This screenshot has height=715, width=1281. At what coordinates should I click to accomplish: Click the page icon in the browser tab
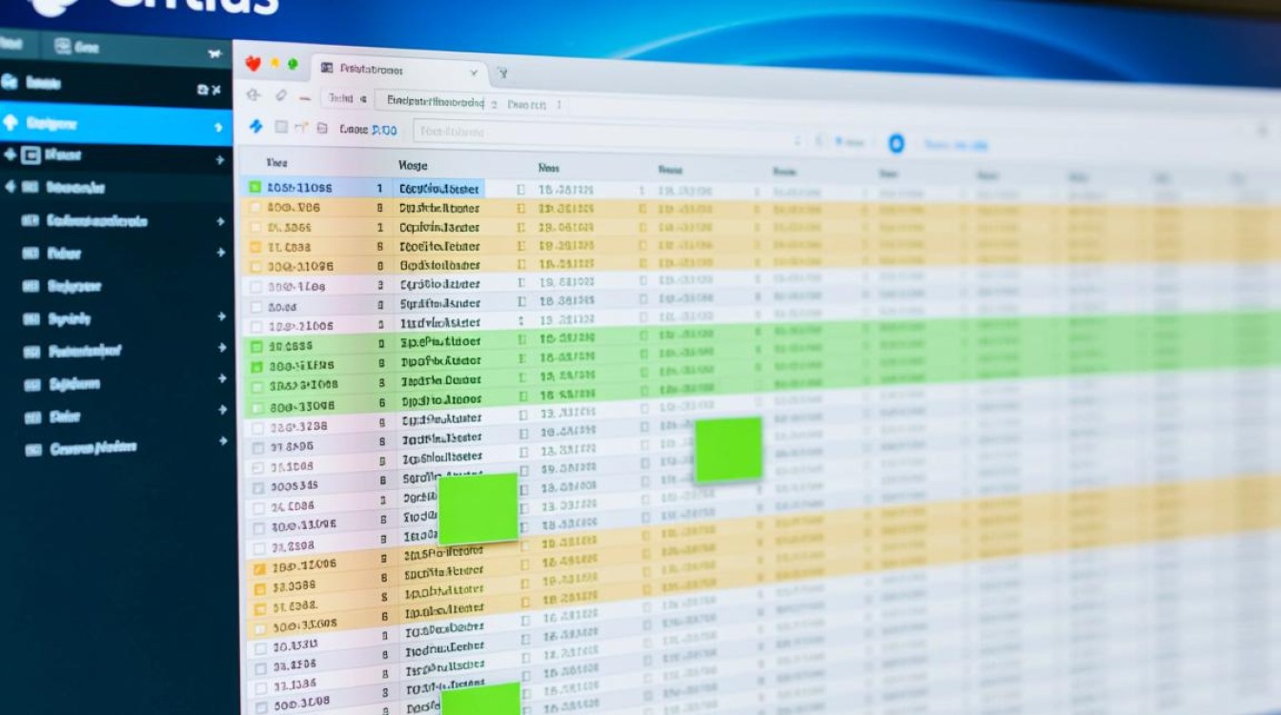[327, 68]
